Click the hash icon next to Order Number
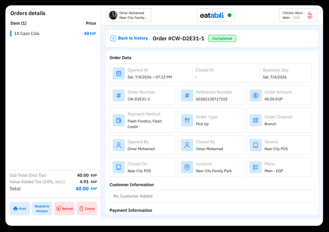329x232 pixels. [119, 95]
